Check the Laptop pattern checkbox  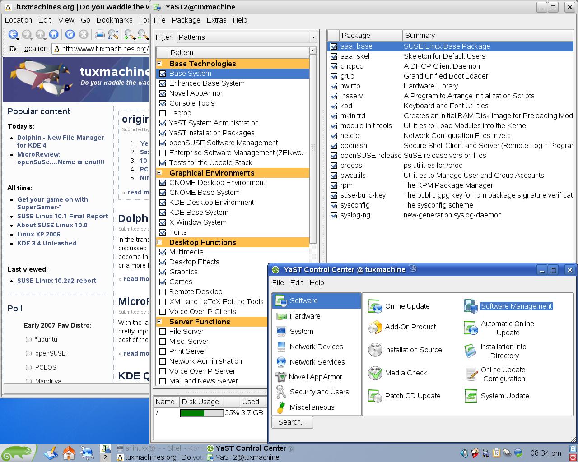pyautogui.click(x=163, y=113)
